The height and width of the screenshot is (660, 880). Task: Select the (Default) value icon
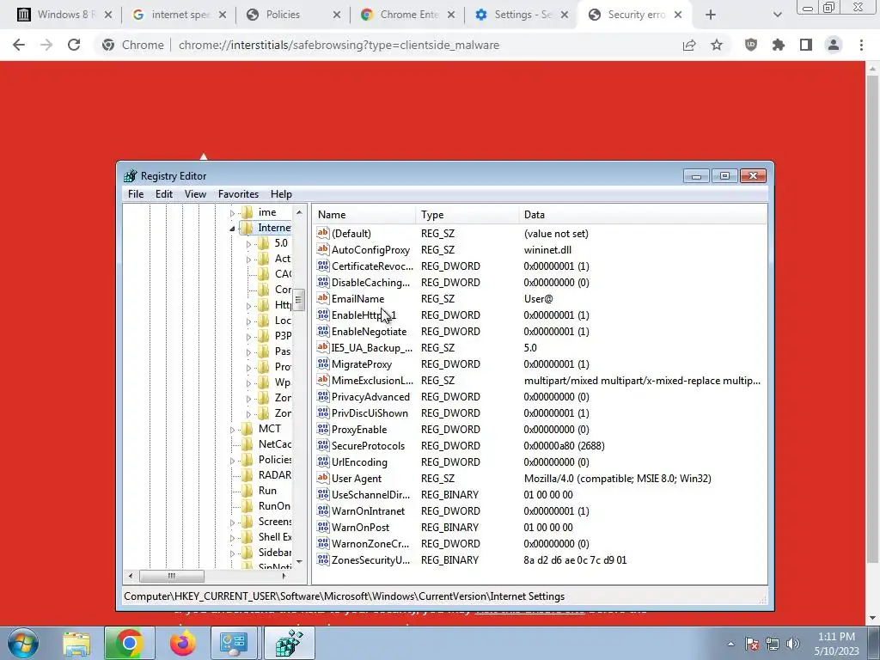pos(323,233)
